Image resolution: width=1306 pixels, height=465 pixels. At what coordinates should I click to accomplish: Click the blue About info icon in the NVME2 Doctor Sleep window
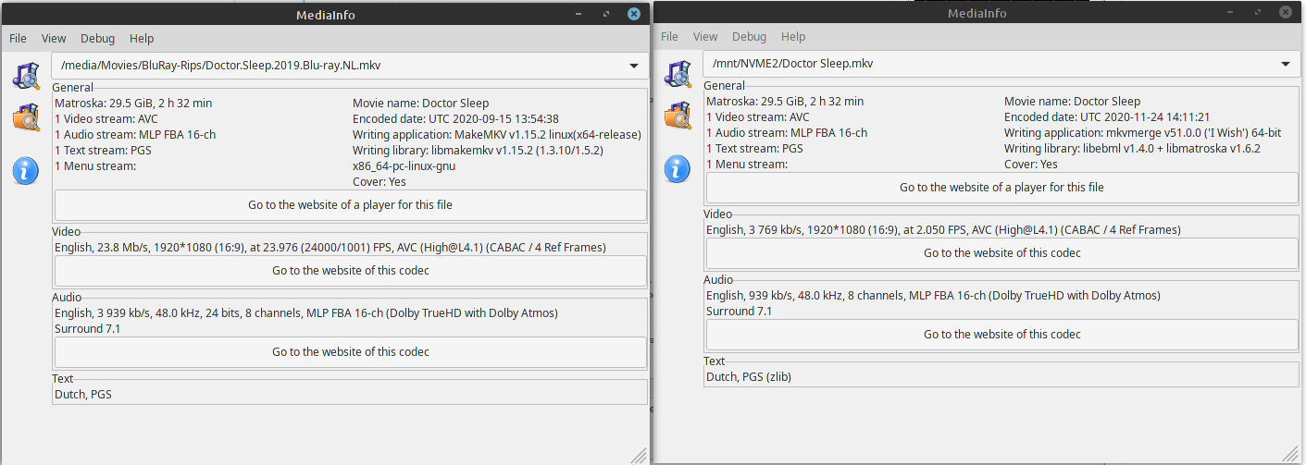678,168
